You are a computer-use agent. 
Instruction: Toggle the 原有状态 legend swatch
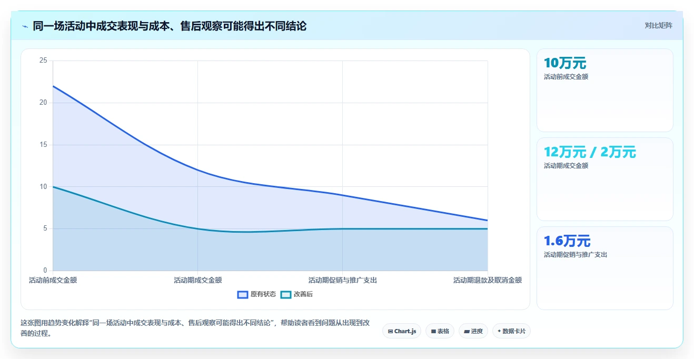click(243, 294)
